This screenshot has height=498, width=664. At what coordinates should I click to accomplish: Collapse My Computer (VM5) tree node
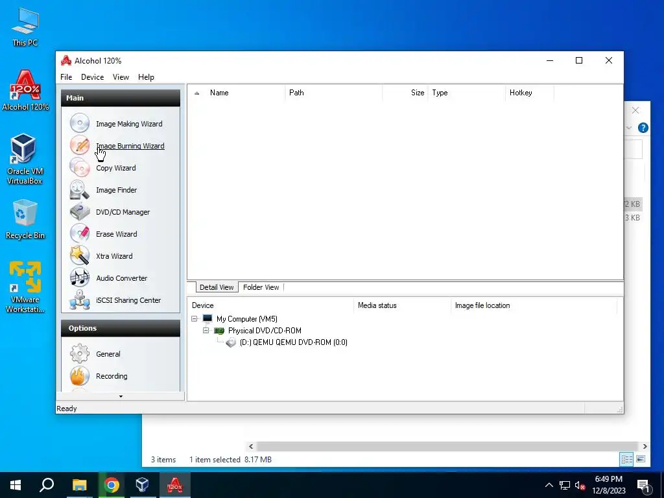pyautogui.click(x=195, y=318)
